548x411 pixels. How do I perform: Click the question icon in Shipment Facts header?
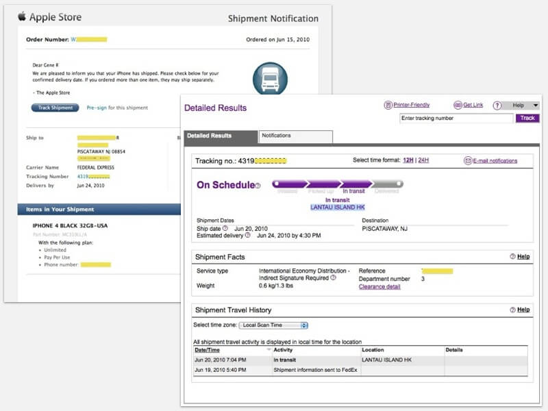pyautogui.click(x=512, y=256)
